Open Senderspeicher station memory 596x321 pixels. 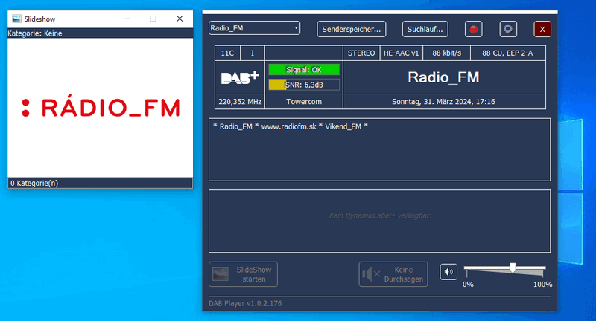(x=351, y=29)
